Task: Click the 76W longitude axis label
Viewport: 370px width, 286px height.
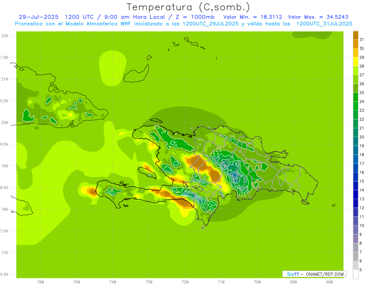Action: click(x=40, y=282)
